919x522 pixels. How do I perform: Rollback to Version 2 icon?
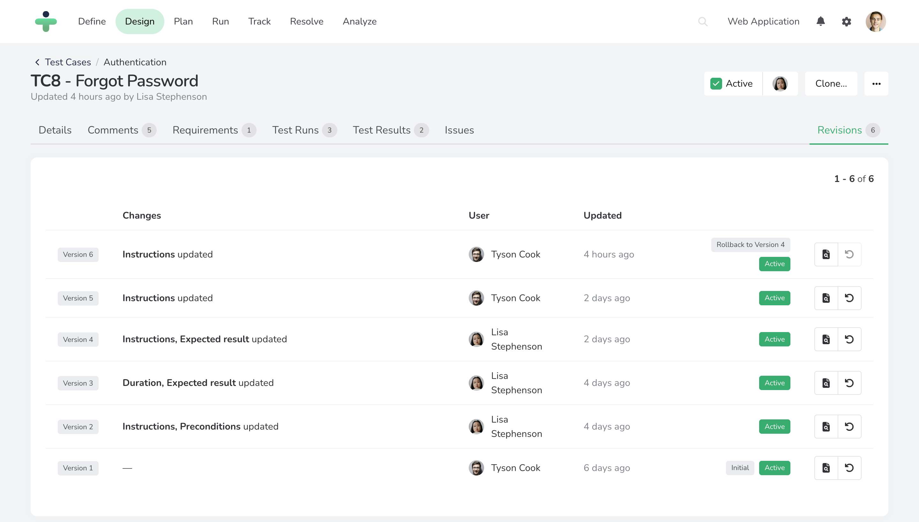(x=849, y=427)
